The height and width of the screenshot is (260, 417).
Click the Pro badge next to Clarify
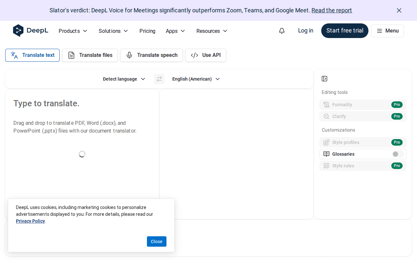click(397, 116)
